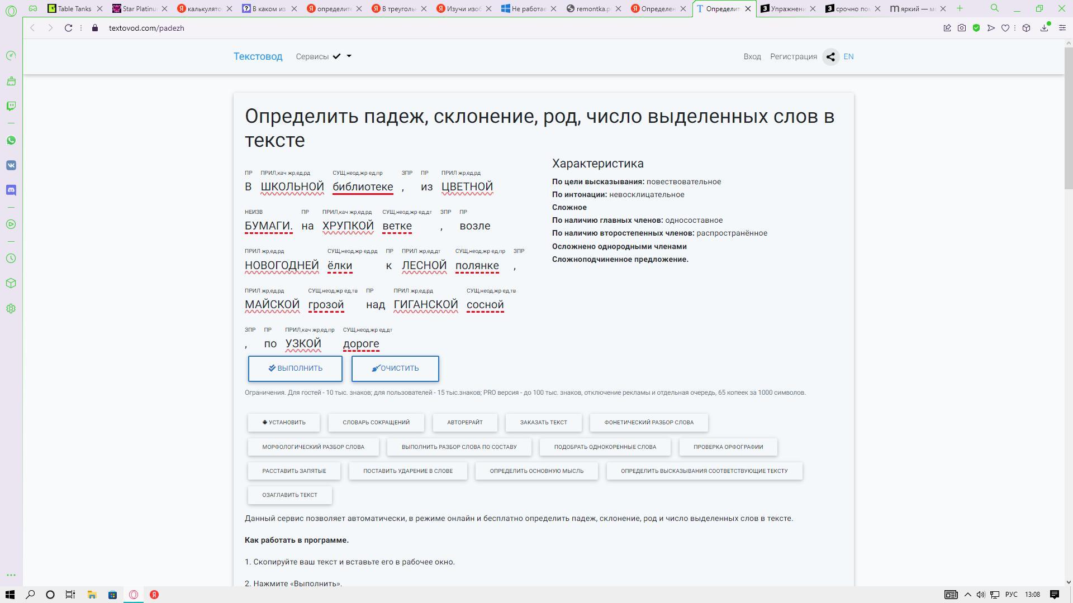The image size is (1073, 603).
Task: Open Twitch in the Opera sidebar
Action: [11, 106]
